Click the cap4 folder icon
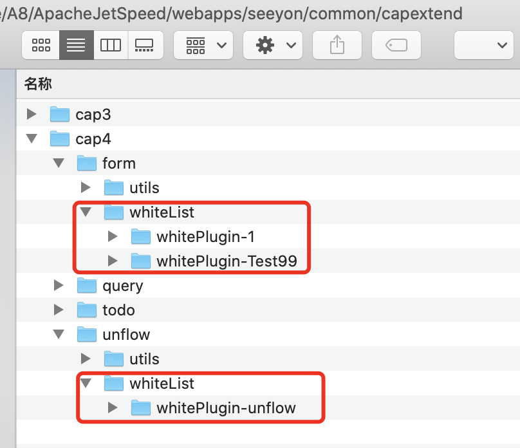The height and width of the screenshot is (448, 520). pyautogui.click(x=60, y=139)
